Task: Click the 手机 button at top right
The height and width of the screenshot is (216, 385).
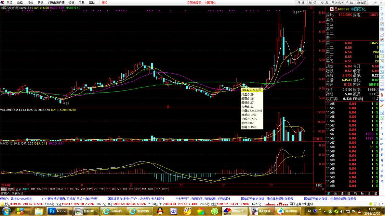Action: (x=349, y=3)
